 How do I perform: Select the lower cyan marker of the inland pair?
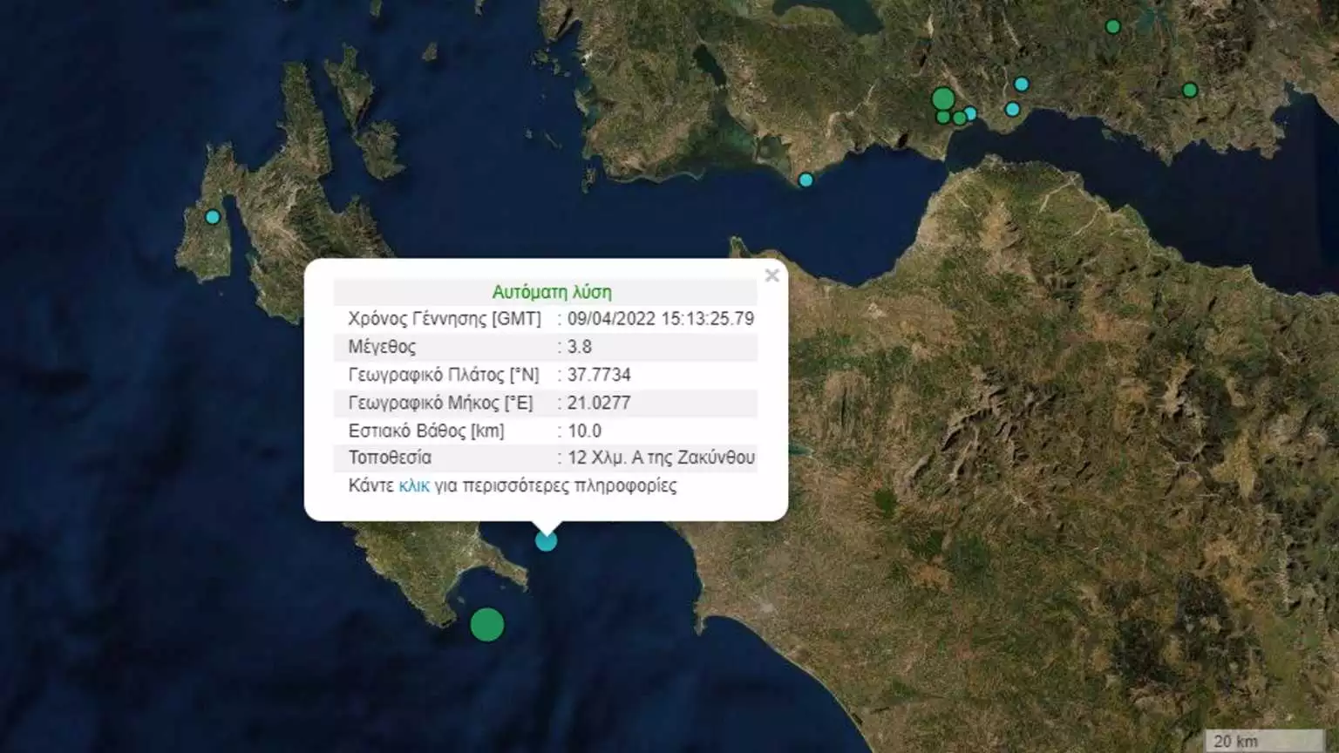pos(1012,110)
